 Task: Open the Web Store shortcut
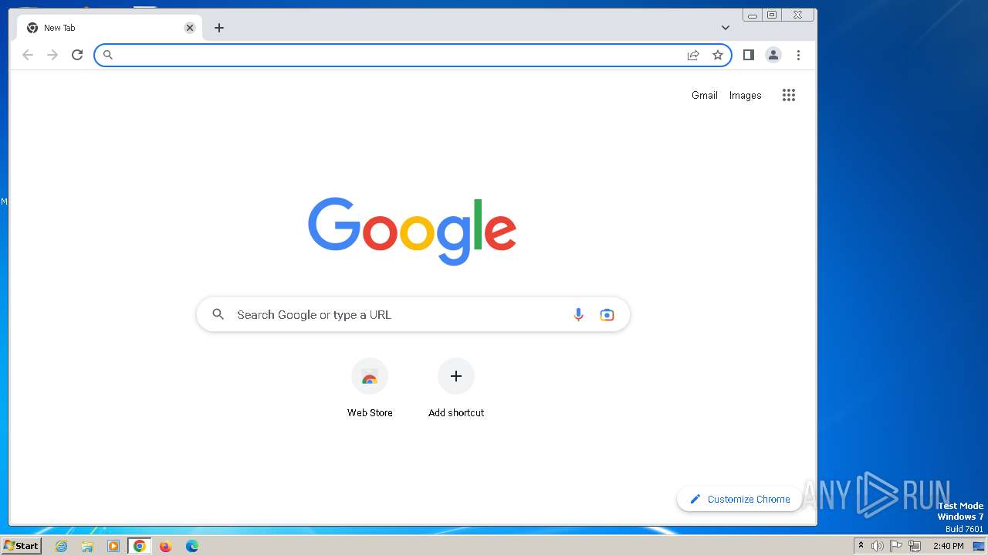coord(370,388)
